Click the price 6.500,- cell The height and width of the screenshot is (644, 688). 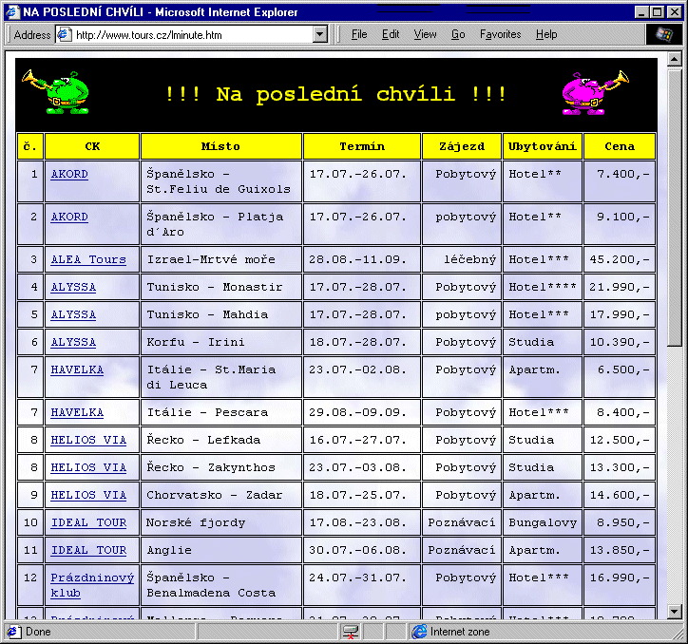tap(620, 377)
